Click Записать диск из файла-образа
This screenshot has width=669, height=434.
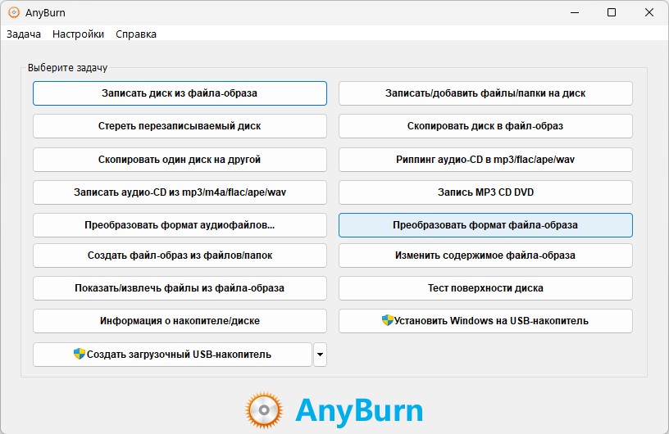[x=180, y=93]
